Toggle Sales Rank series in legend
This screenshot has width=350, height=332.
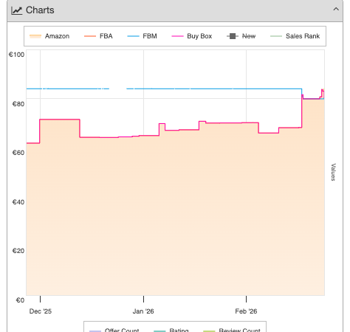[x=295, y=36]
